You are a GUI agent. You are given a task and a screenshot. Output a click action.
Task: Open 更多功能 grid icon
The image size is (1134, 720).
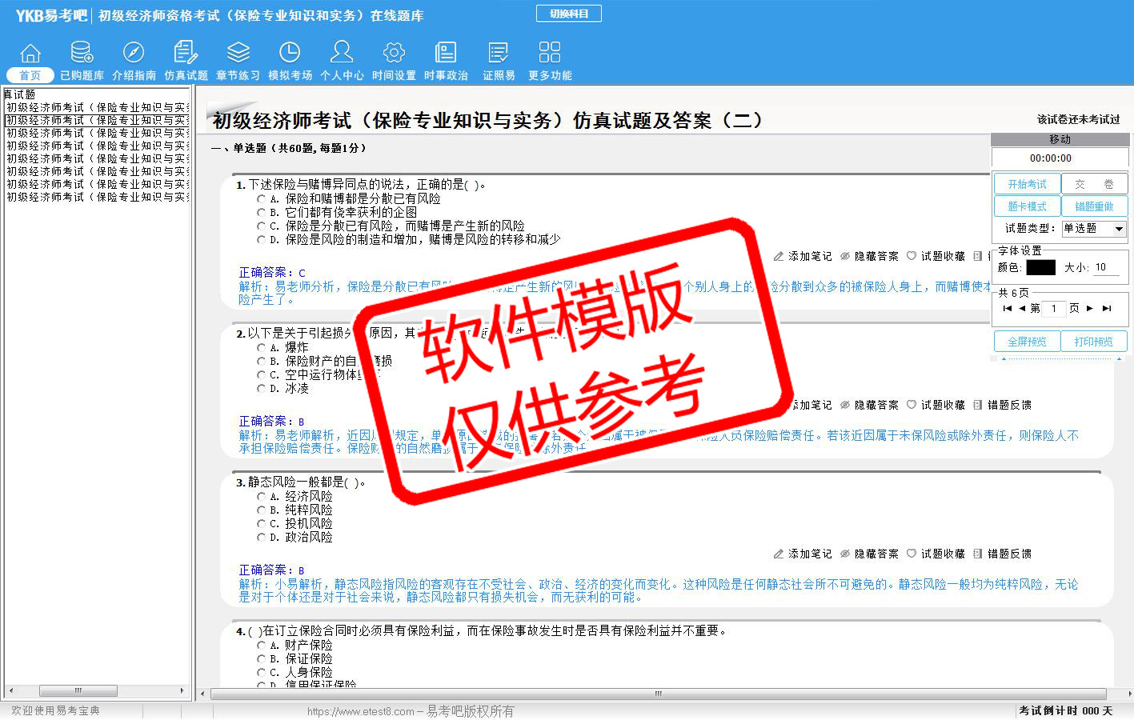(550, 54)
